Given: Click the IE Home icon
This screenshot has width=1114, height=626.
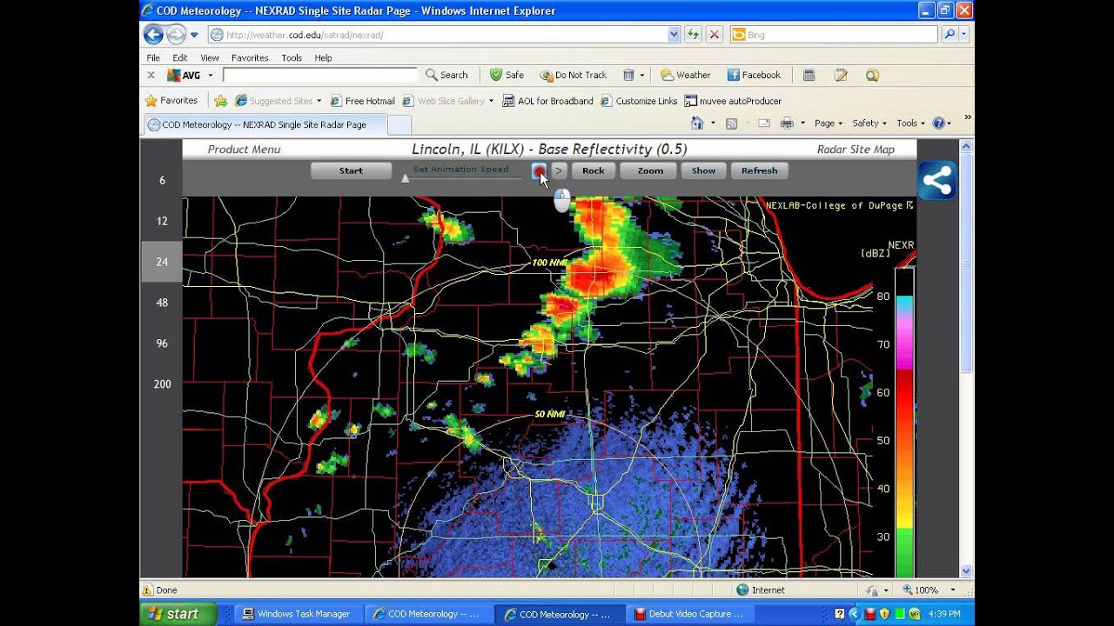Looking at the screenshot, I should pyautogui.click(x=696, y=123).
